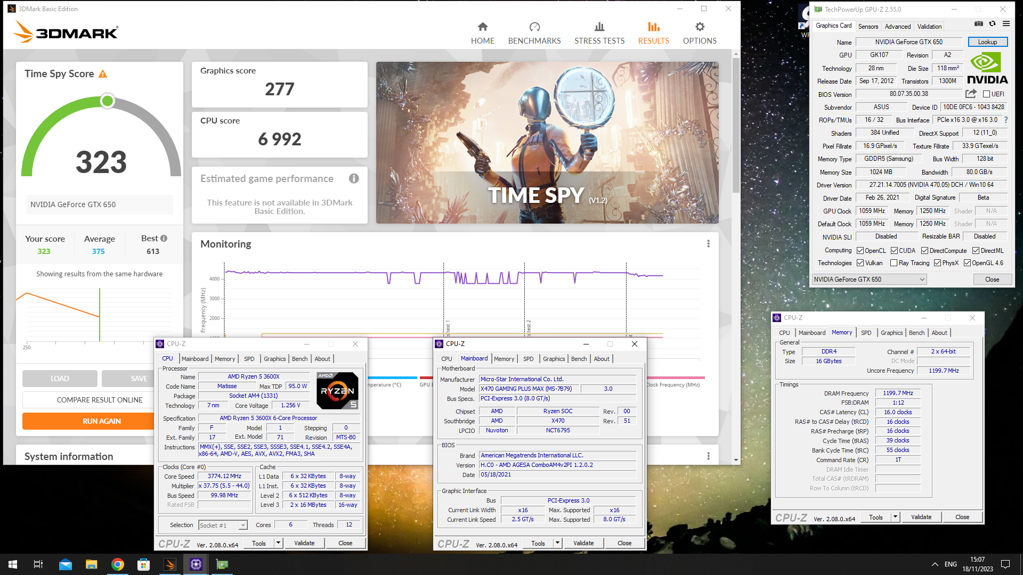
Task: Click the Best score info icon
Action: point(164,239)
